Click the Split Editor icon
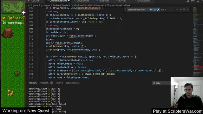This screenshot has width=203, height=114. tap(198, 1)
